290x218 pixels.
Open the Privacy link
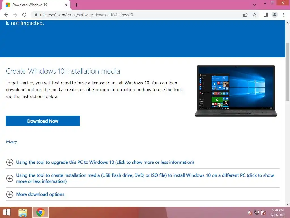(11, 142)
